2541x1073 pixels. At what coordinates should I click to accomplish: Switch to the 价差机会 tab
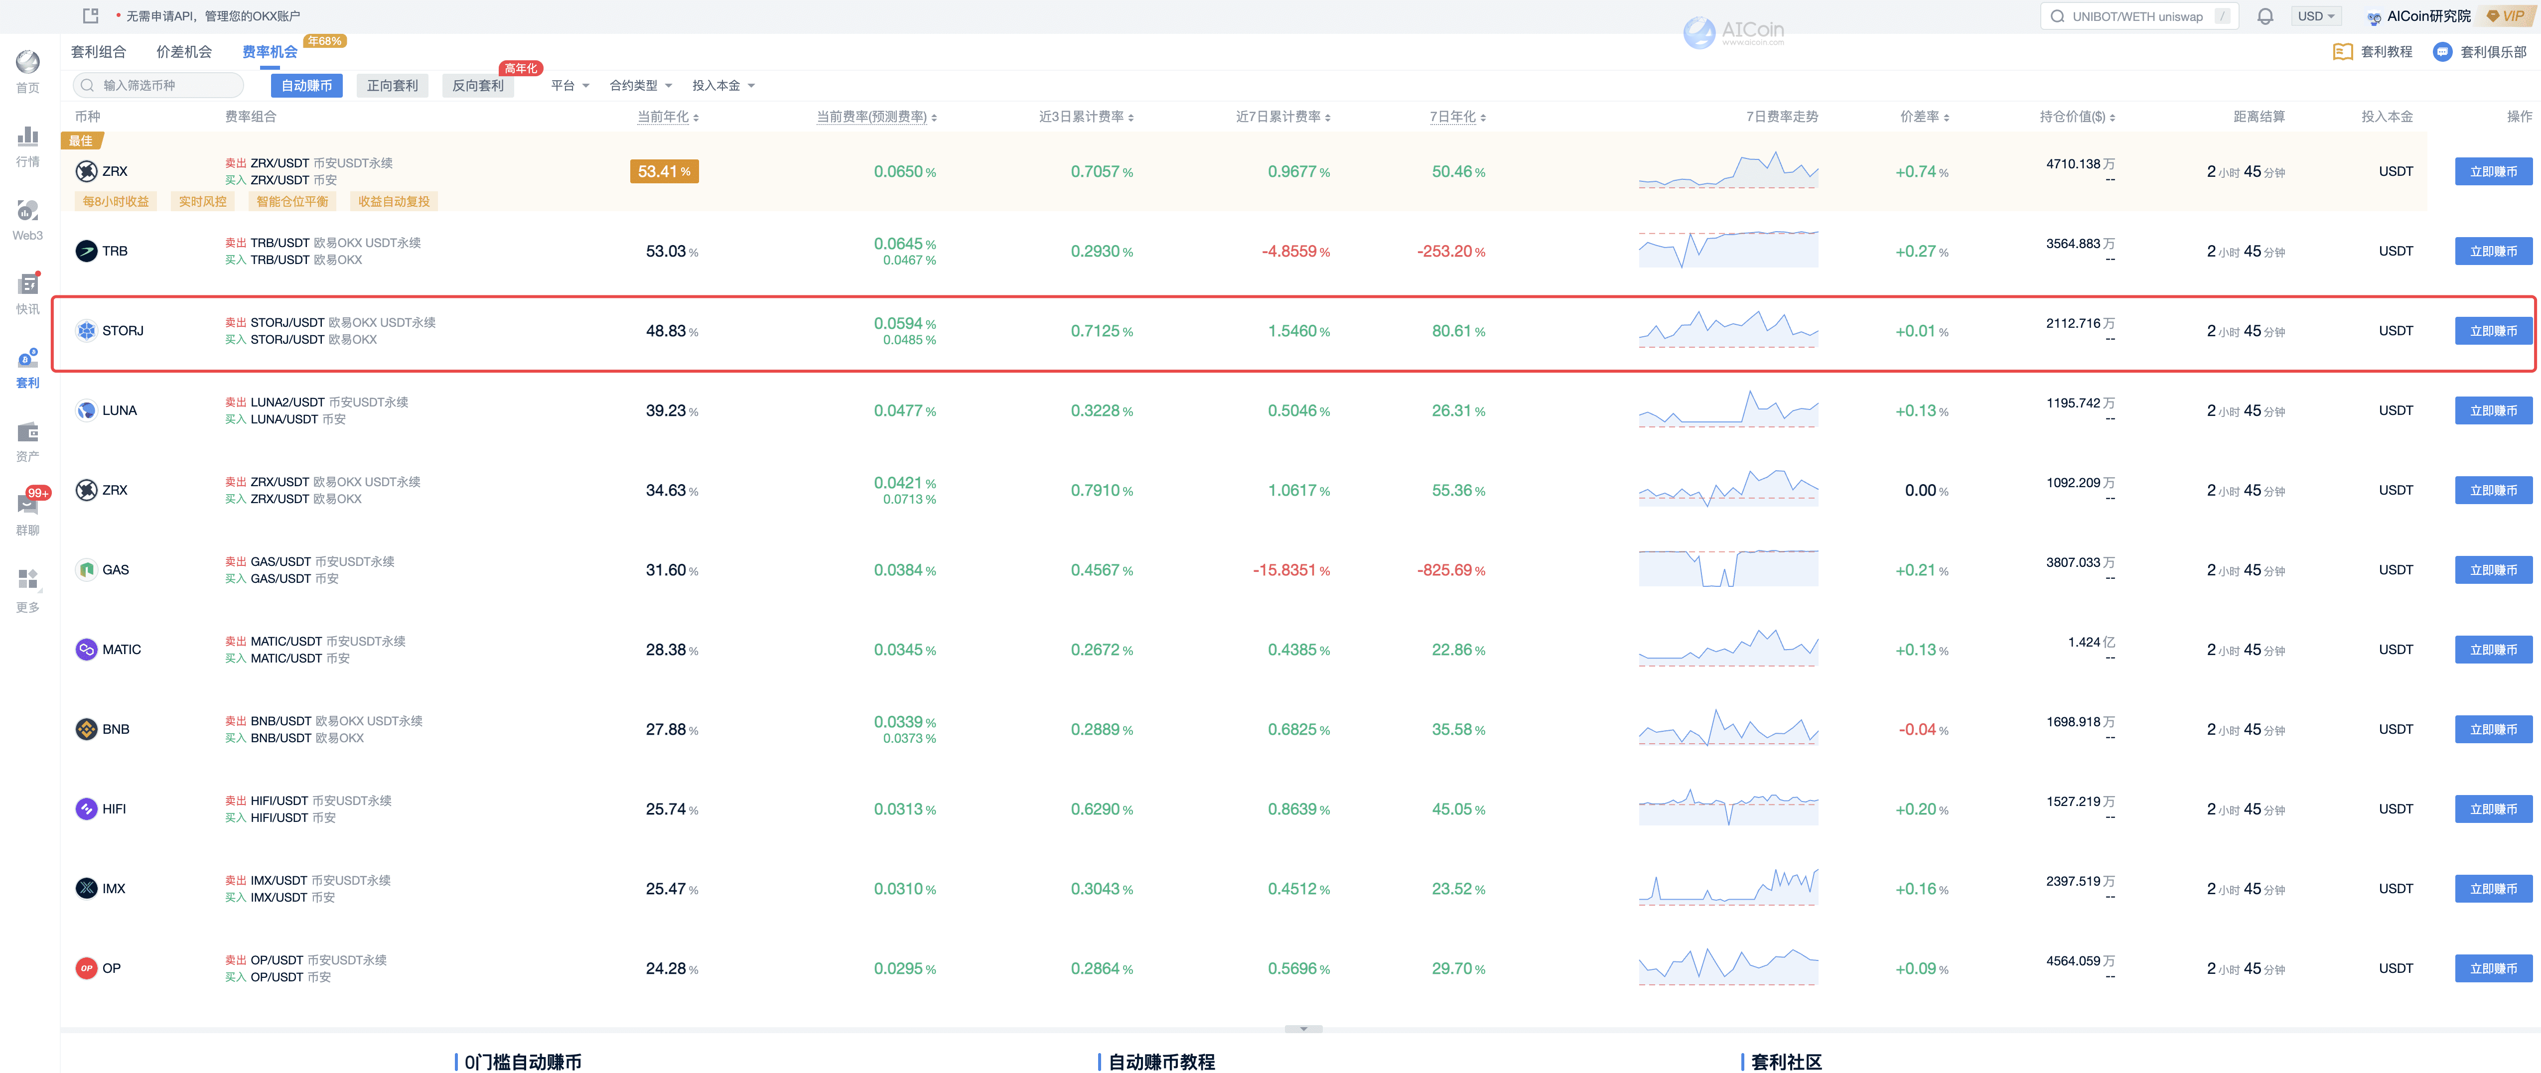[184, 52]
